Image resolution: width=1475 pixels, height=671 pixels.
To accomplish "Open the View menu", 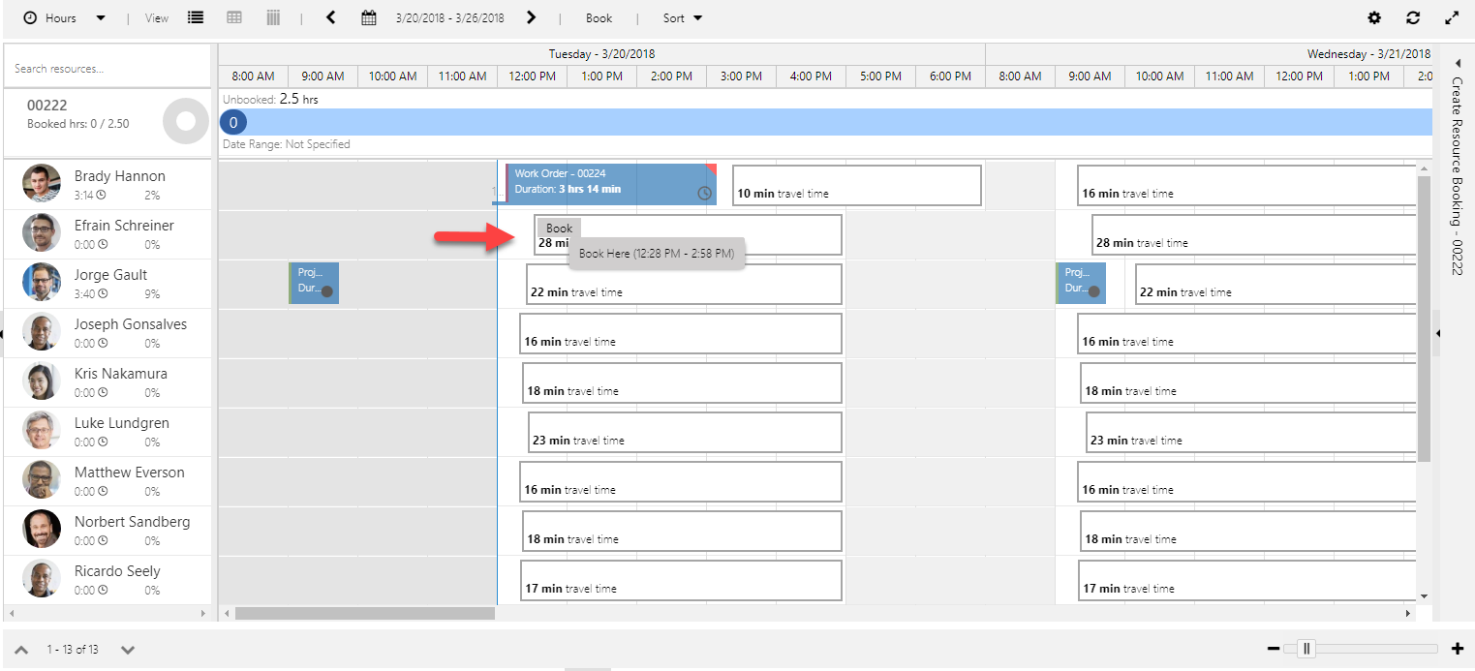I will pyautogui.click(x=157, y=17).
